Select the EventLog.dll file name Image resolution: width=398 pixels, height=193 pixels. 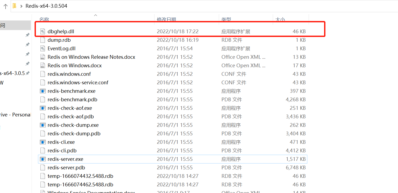coord(62,48)
